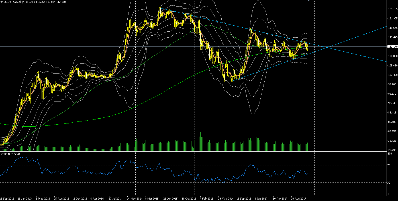Viewport: 398px width, 201px height.
Task: Click the 125.135 price level on axis
Action: (393, 9)
